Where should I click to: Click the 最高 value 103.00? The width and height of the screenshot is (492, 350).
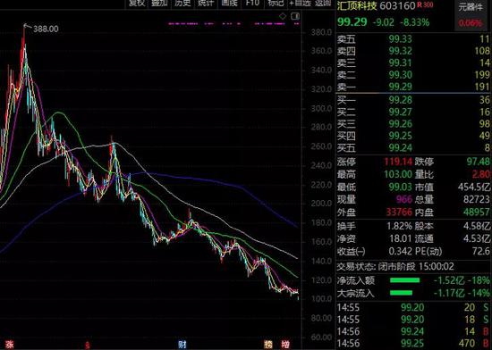pos(398,174)
